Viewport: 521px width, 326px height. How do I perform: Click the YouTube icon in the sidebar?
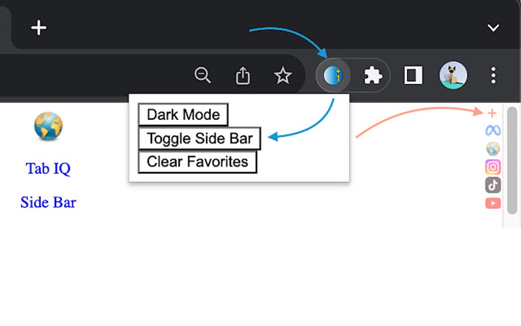click(492, 203)
